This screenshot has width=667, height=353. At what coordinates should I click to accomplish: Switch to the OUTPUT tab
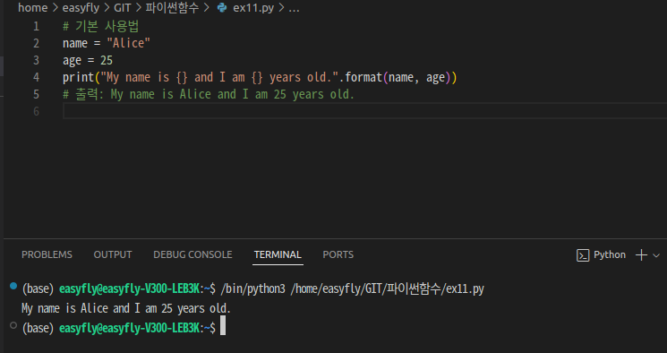tap(113, 254)
